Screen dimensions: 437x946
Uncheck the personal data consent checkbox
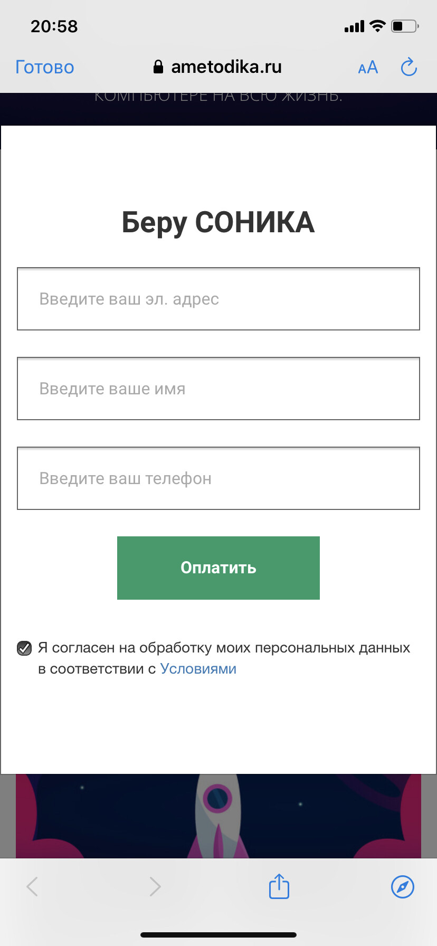(24, 648)
